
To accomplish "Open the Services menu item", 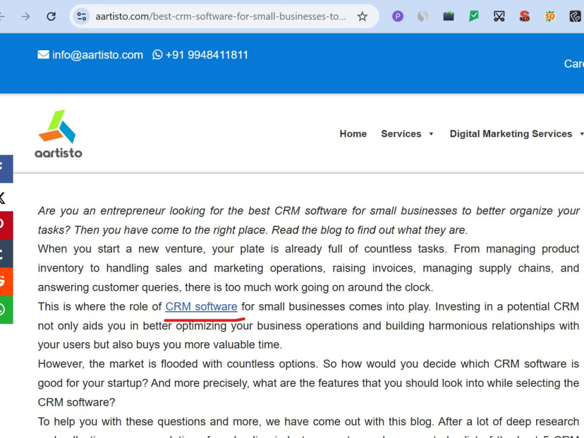I will (401, 134).
